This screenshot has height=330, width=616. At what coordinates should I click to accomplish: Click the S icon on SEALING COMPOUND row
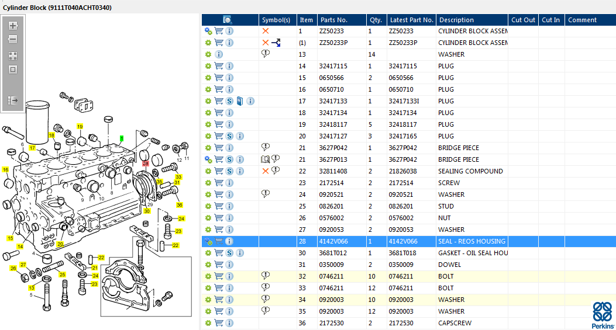click(x=229, y=171)
